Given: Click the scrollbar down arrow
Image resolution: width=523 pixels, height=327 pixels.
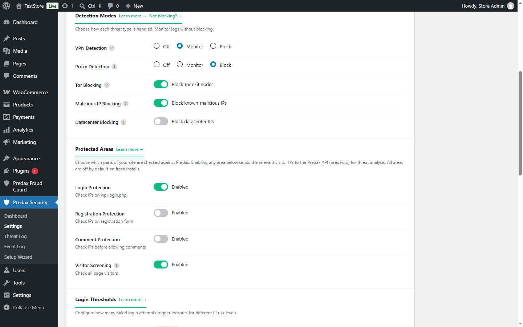Looking at the screenshot, I should click(x=520, y=323).
